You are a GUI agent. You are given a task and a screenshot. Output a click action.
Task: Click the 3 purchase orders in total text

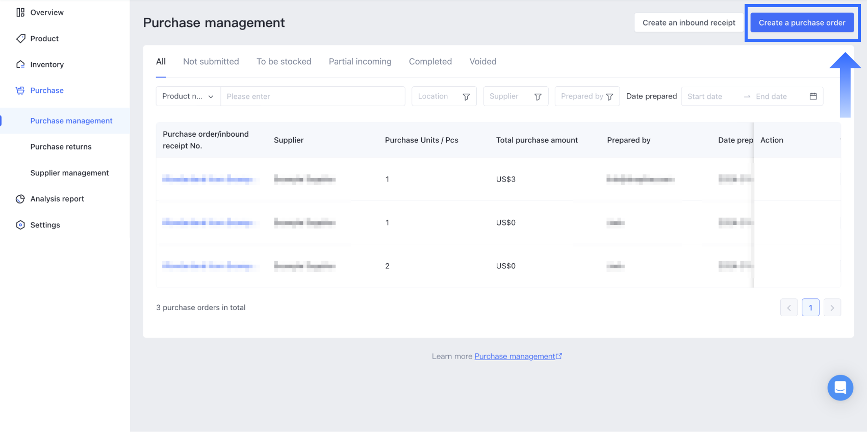201,308
